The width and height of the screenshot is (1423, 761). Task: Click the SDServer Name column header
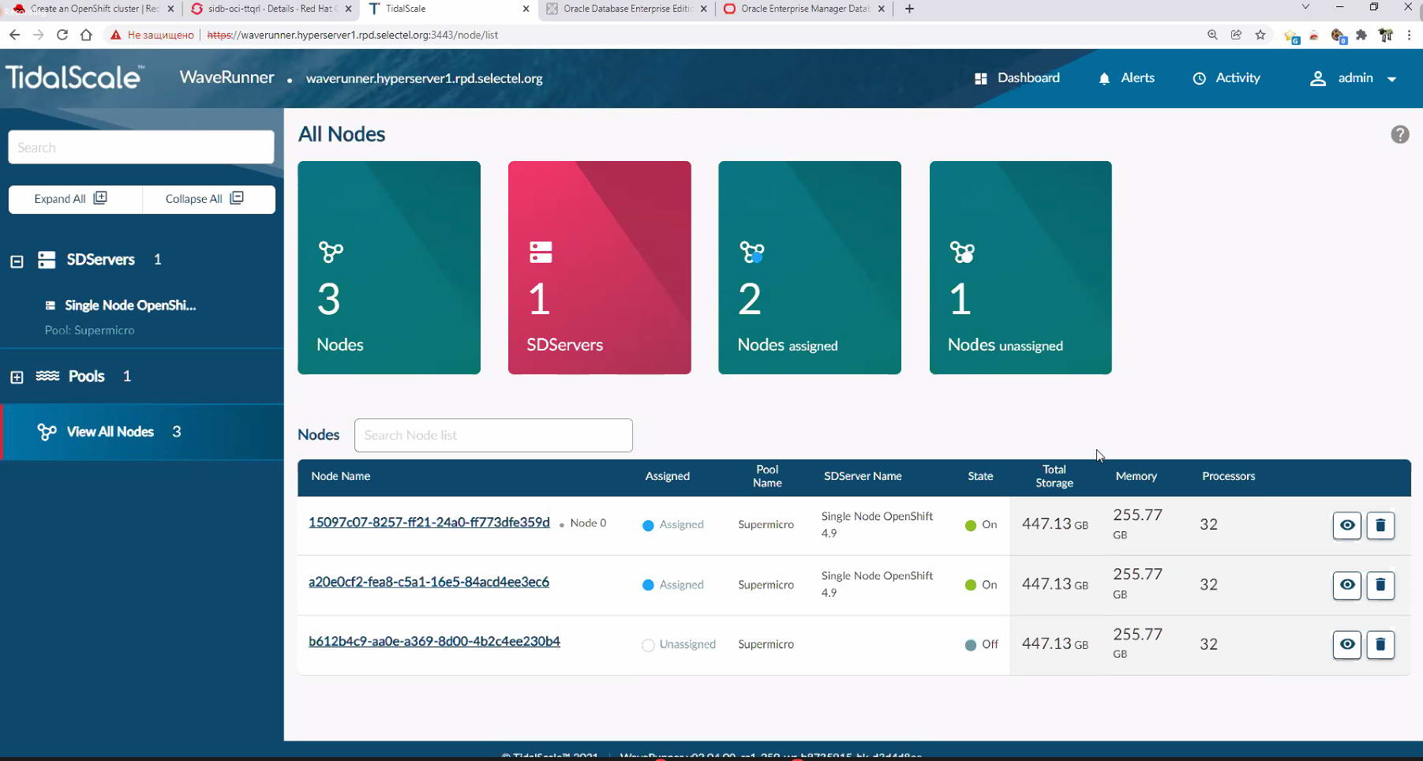(x=863, y=476)
